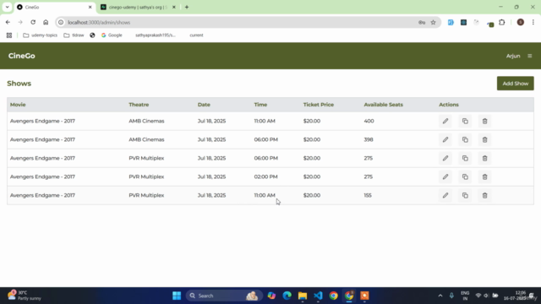
Task: Go back in browser history
Action: click(x=8, y=23)
